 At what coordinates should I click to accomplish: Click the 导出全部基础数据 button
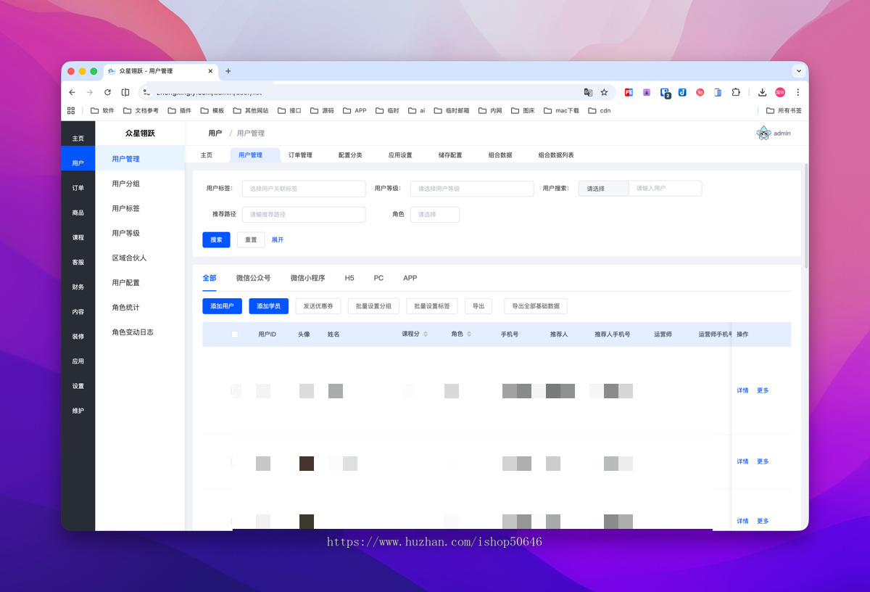(x=536, y=306)
